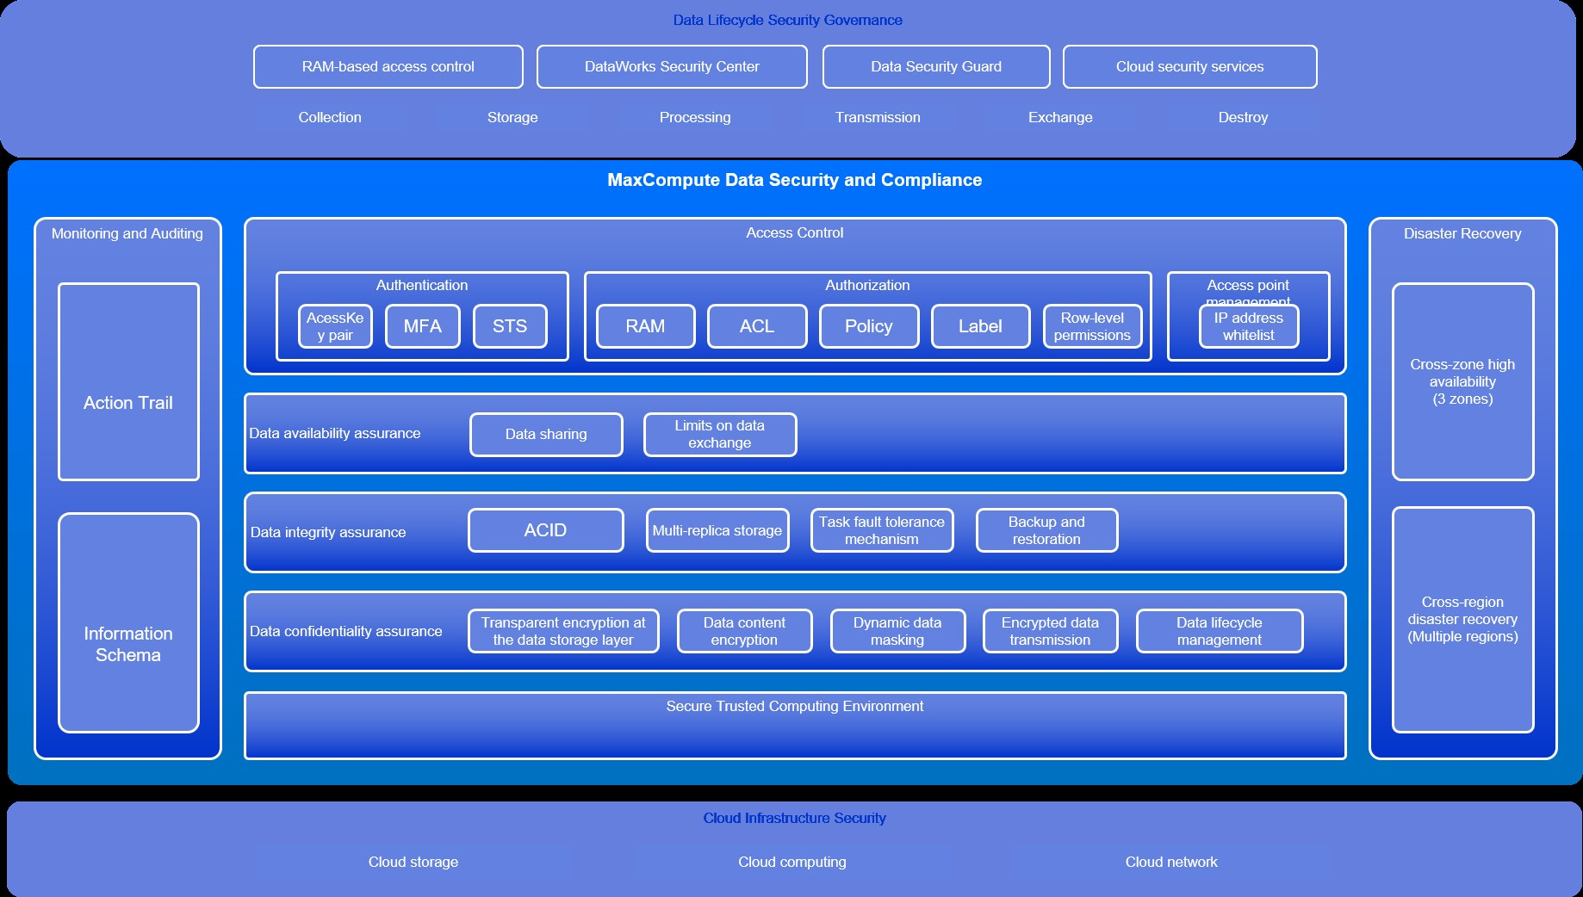Screen dimensions: 1583x897
Task: Click Transparent encryption at the data storage layer
Action: point(563,631)
